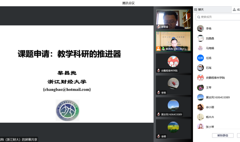The image size is (240, 142).
Task: Click the orange host icon on 黎昌抱's video
Action: click(158, 49)
